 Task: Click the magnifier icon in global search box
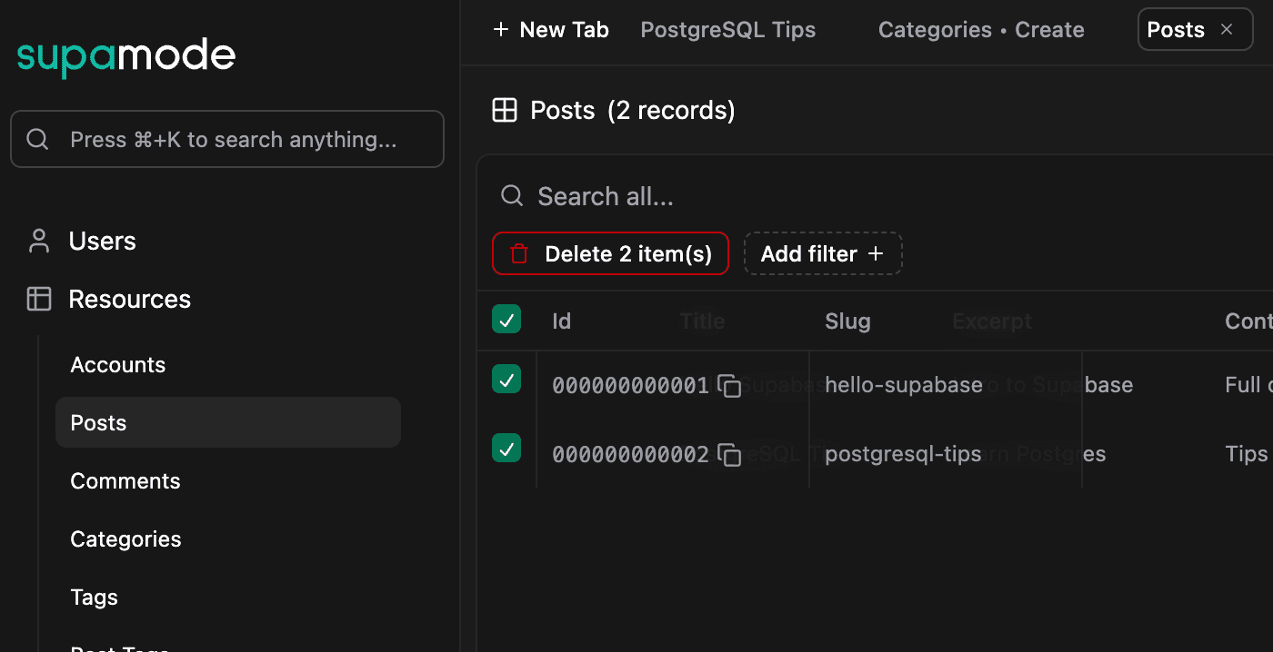tap(38, 139)
